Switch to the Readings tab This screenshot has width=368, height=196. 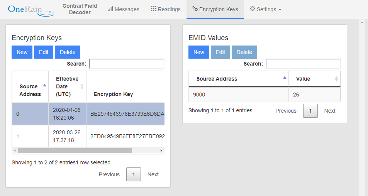click(166, 9)
